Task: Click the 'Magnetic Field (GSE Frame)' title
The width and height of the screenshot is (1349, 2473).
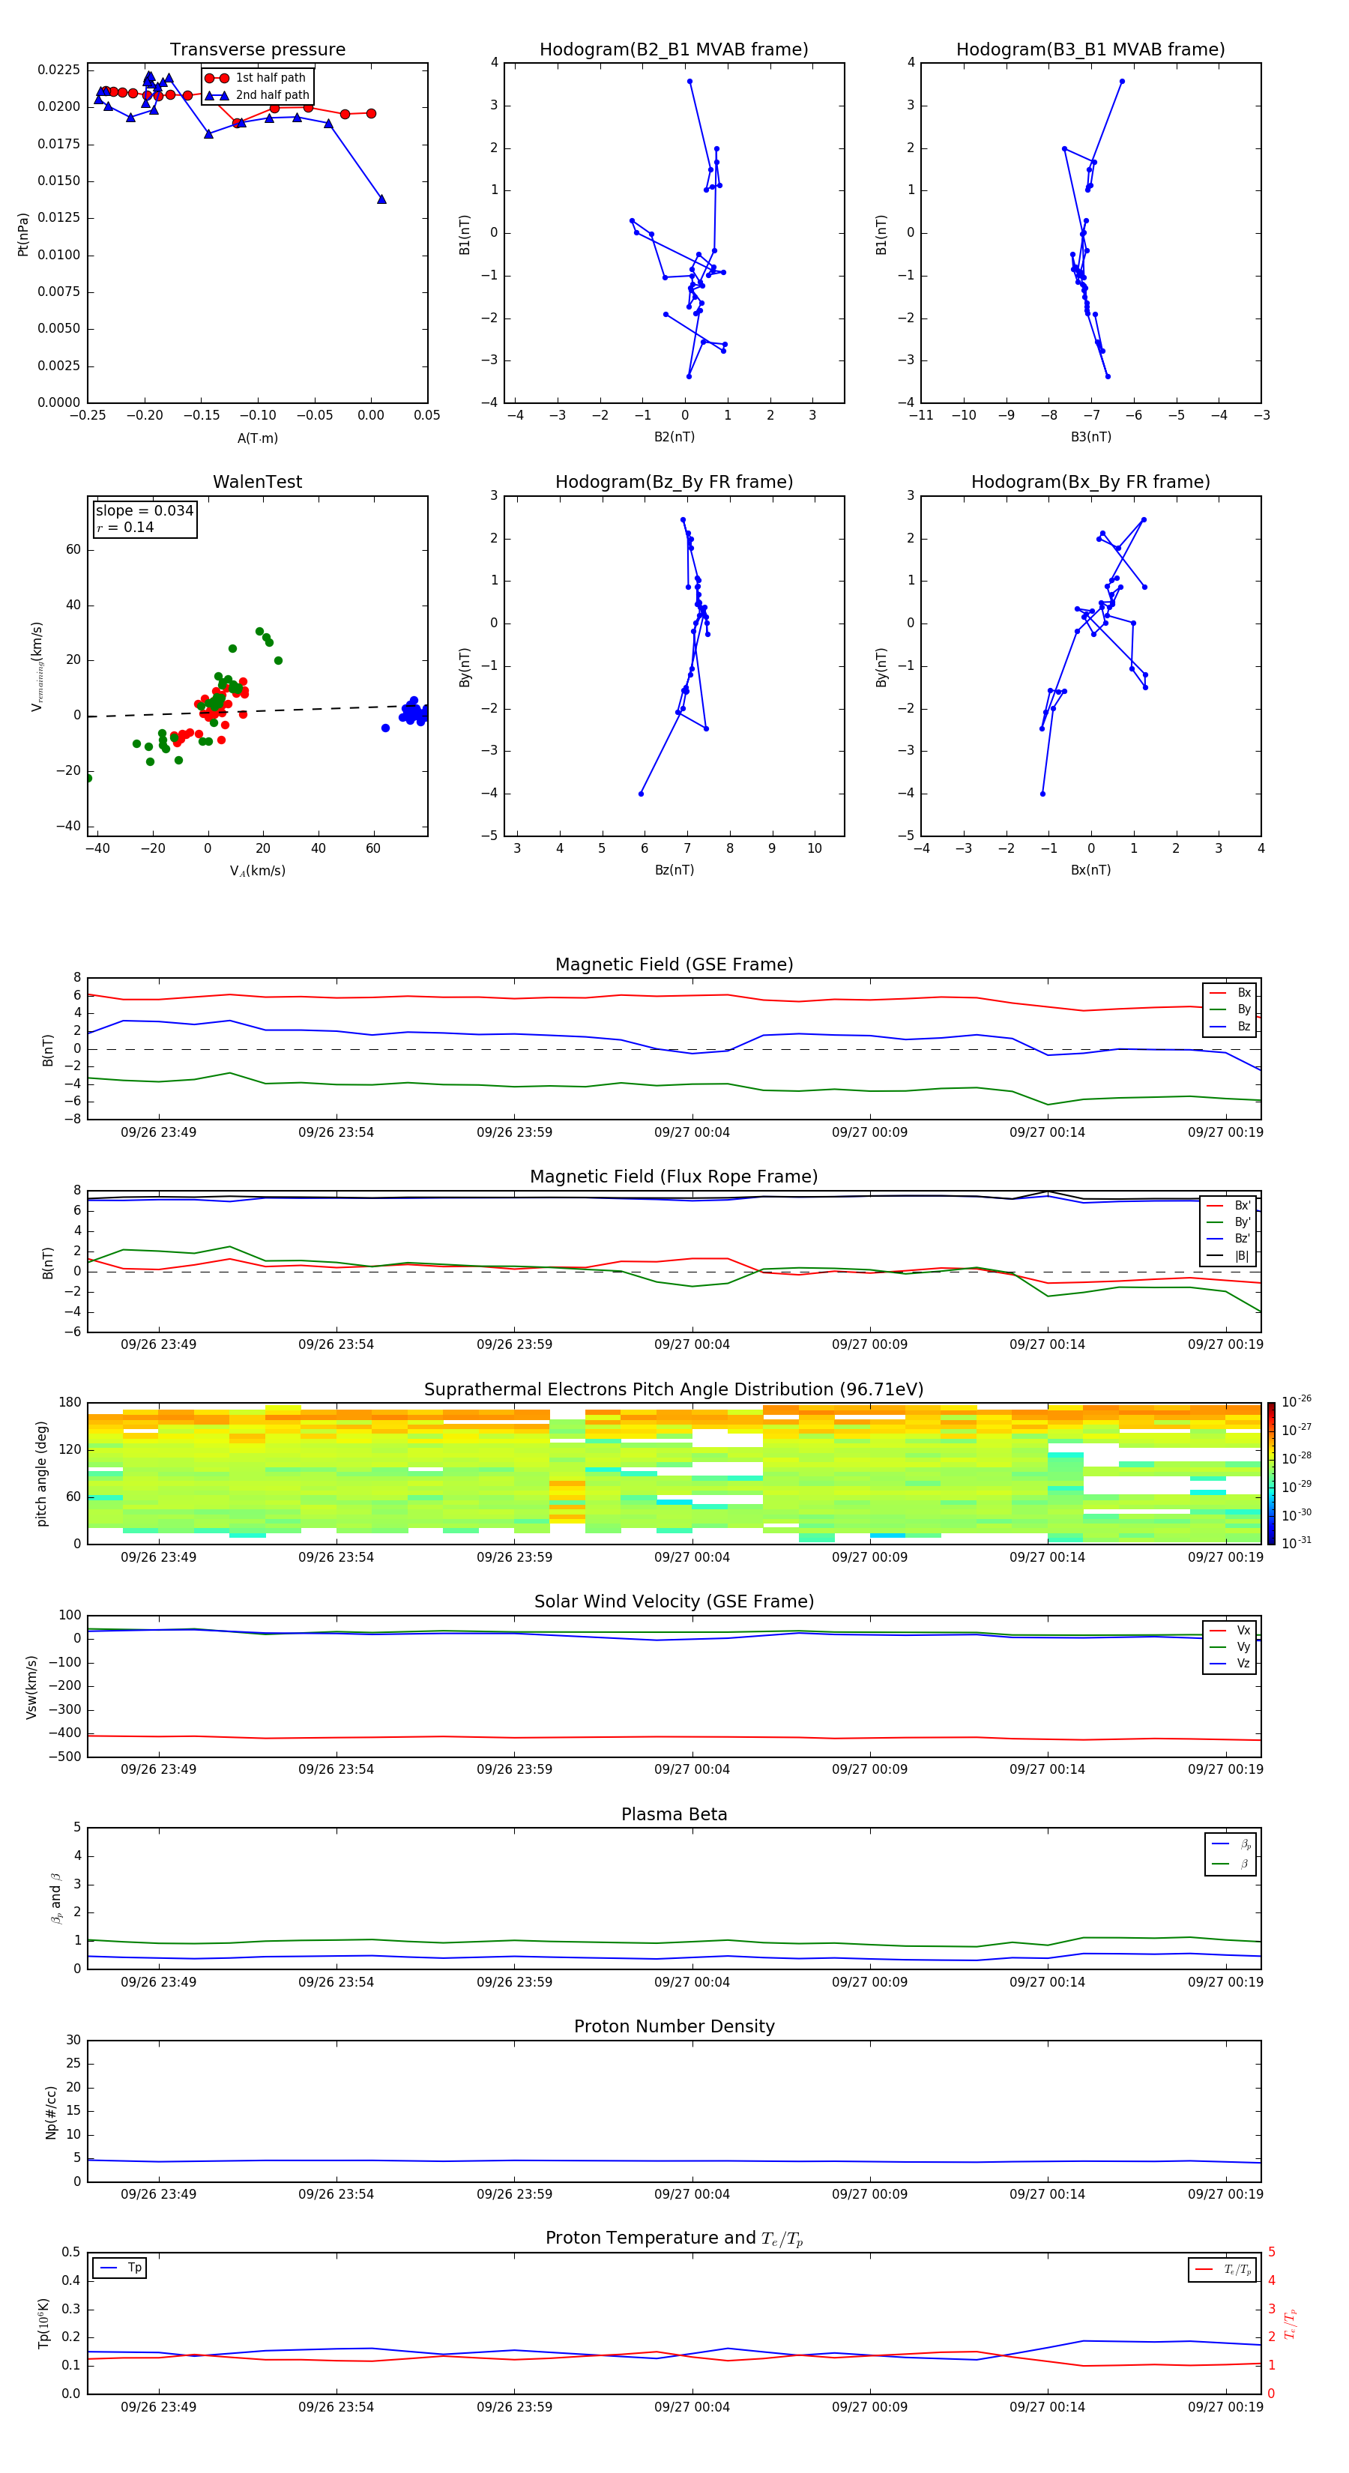Action: click(674, 964)
